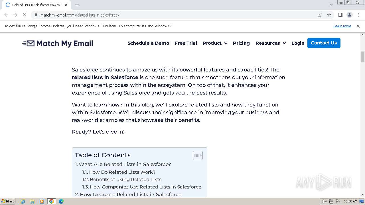Select the Related Lists in Salesforce tab
Image resolution: width=365 pixels, height=205 pixels.
coord(36,5)
